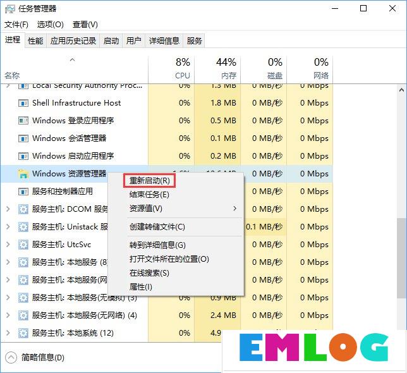This screenshot has width=407, height=373.
Task: Click the gear icon of 本地服务(无网络) (4)
Action: coord(23,315)
